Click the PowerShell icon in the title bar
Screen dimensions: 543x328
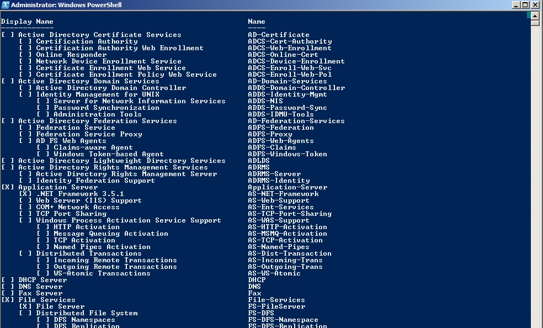coord(5,5)
